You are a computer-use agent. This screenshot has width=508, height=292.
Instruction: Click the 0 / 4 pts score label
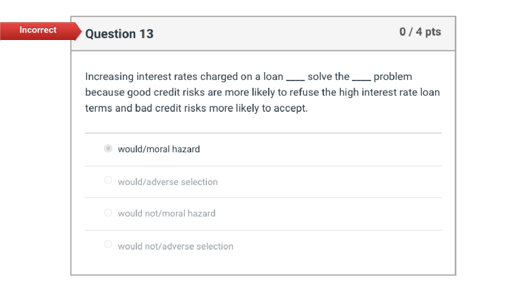[420, 31]
